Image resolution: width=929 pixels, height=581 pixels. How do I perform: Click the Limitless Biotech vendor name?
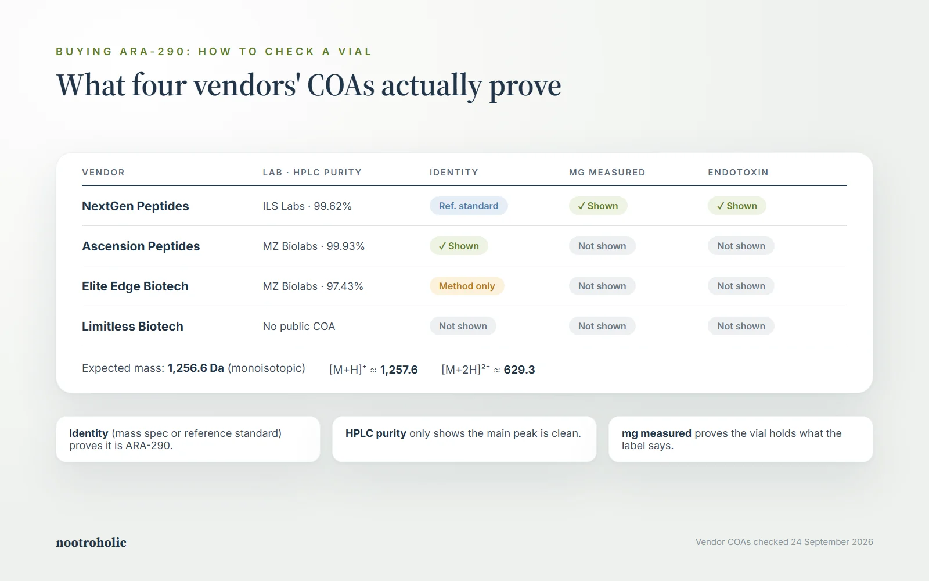coord(132,327)
